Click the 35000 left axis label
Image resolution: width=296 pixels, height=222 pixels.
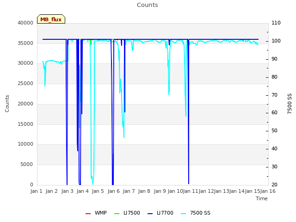coord(25,43)
